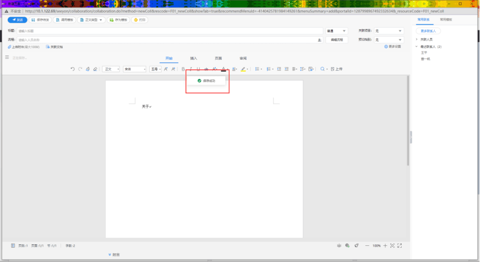Click the zoom in plus icon

pyautogui.click(x=385, y=245)
